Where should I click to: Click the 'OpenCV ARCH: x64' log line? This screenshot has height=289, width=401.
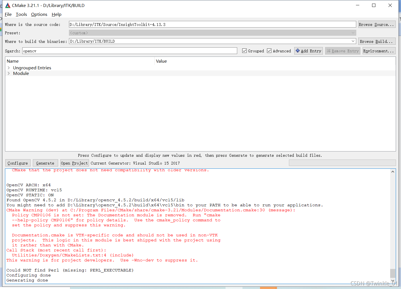click(29, 185)
